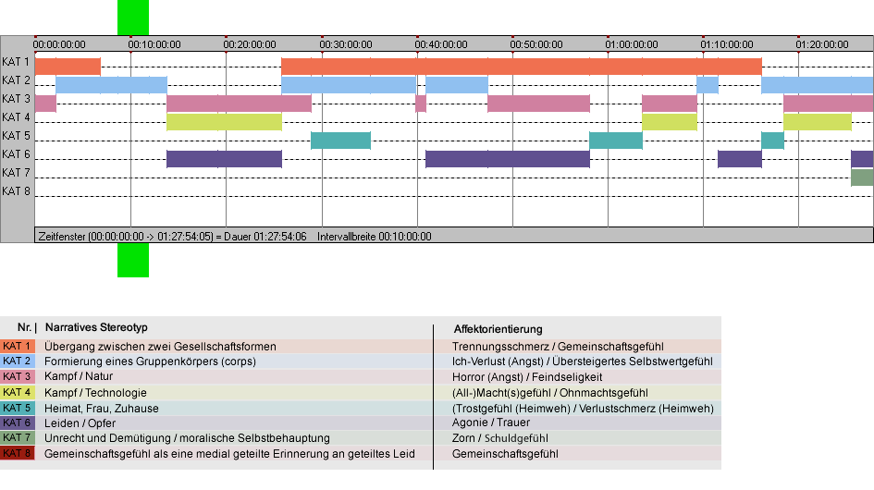The image size is (874, 490).
Task: Click the KAT 8 track label
Action: pyautogui.click(x=16, y=191)
